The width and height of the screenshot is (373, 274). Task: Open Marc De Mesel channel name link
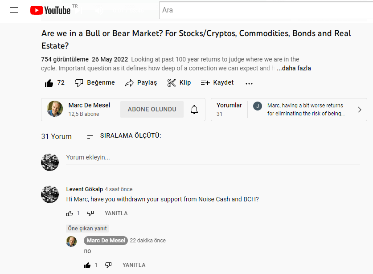click(89, 105)
